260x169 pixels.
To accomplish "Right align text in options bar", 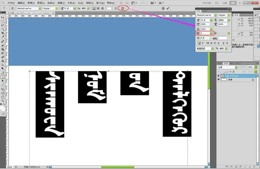I will [102, 8].
